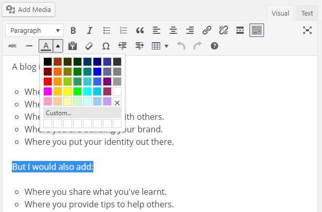322x212 pixels.
Task: Pick the red color swatch
Action: point(47,81)
